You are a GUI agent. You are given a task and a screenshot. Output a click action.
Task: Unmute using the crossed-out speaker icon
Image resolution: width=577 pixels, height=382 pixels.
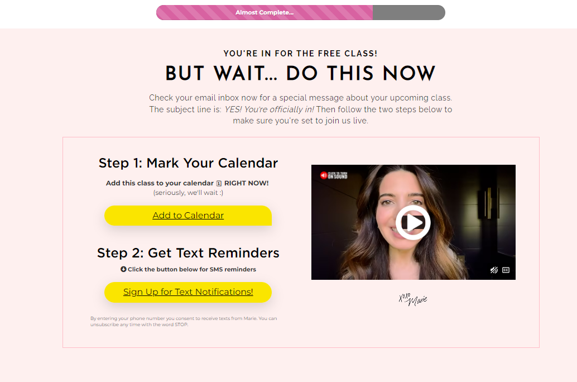click(494, 270)
